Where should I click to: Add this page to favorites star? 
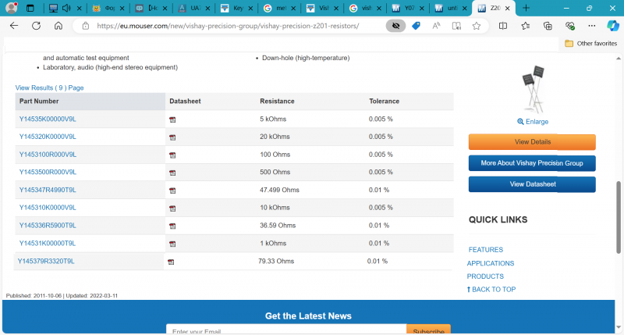pyautogui.click(x=477, y=26)
